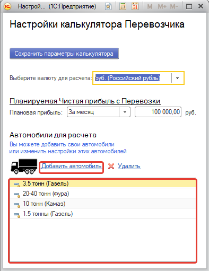The image size is (209, 271).
Task: Expand the currency selection dropdown arrow
Action: click(178, 78)
